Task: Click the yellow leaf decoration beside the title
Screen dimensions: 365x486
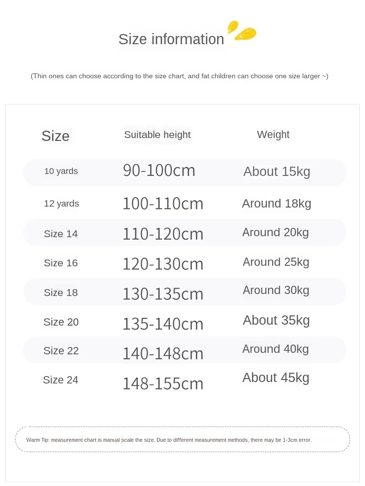Action: pyautogui.click(x=241, y=31)
